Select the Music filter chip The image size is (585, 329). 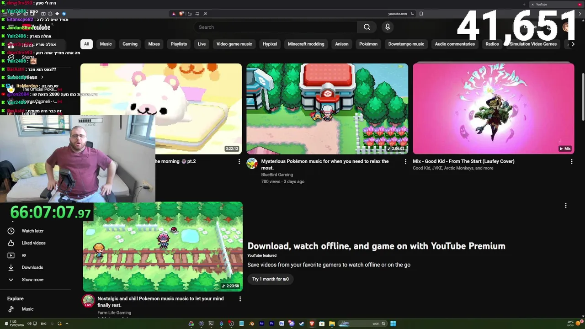pos(106,44)
